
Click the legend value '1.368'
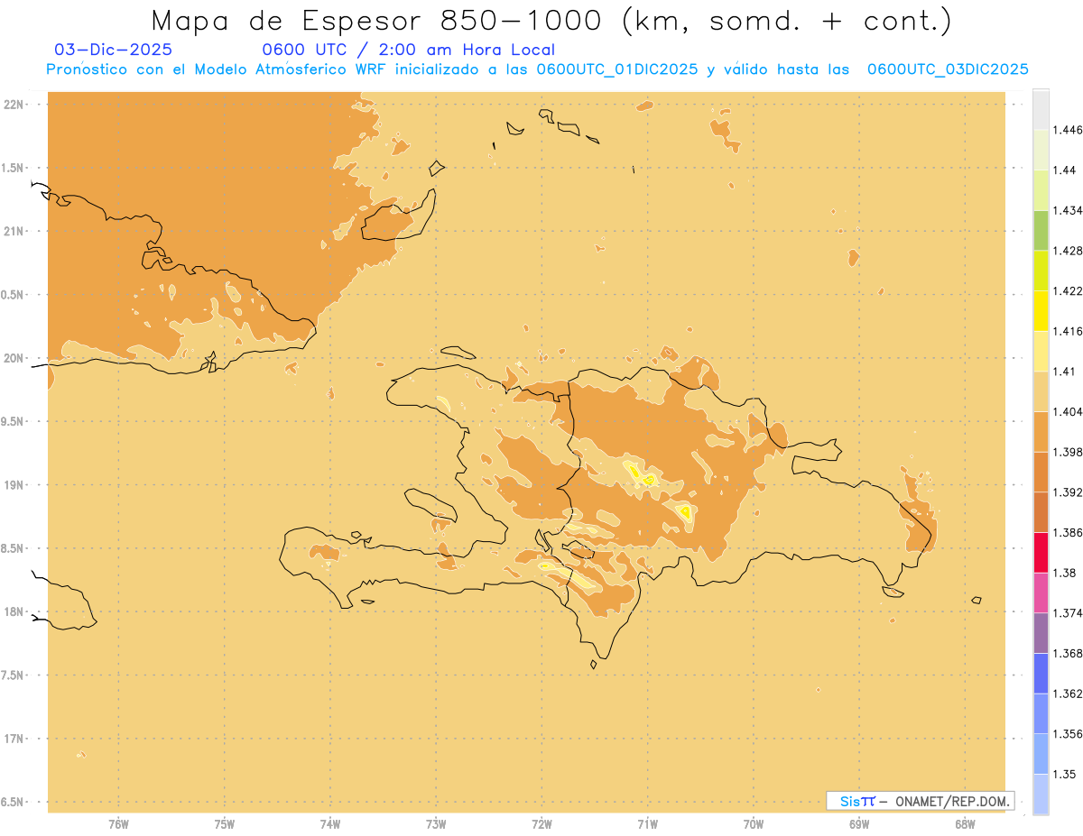pos(1068,653)
